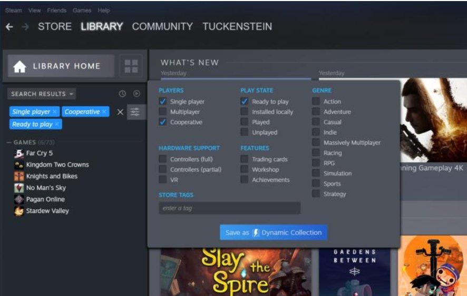Enable Controllers (partial) filter

point(163,169)
